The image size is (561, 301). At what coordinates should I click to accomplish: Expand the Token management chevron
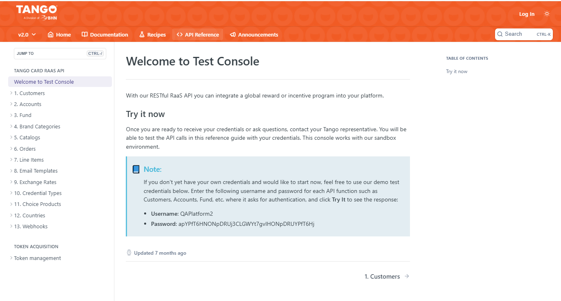pos(11,258)
